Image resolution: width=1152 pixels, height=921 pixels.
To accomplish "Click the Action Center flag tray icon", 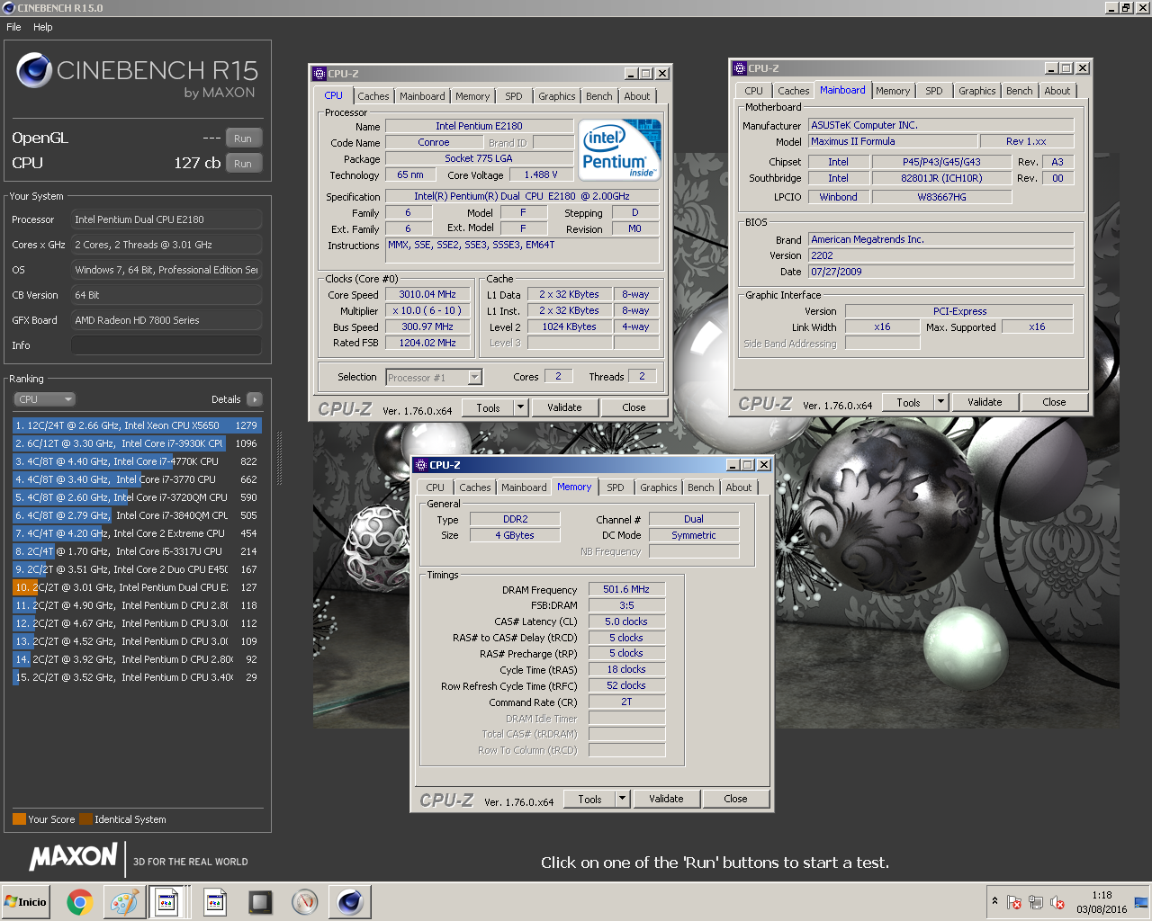I will point(1014,902).
